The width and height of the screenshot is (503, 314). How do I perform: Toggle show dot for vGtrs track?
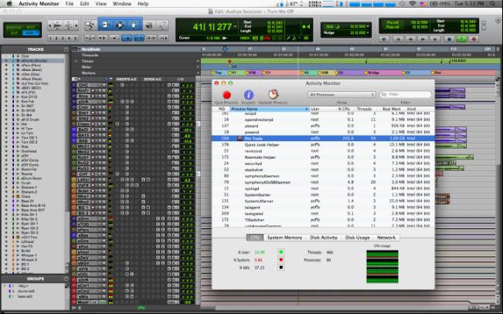click(6, 74)
